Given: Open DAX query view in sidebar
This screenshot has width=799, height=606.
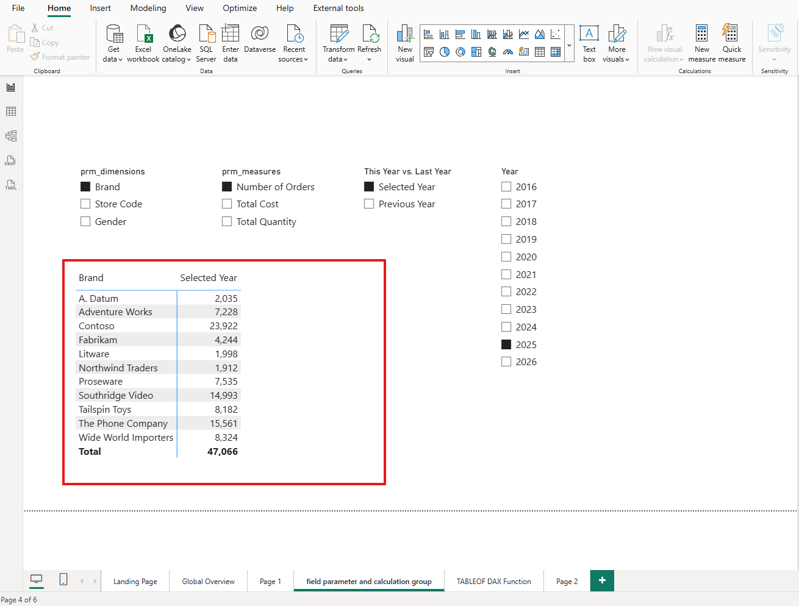Looking at the screenshot, I should click(x=11, y=160).
